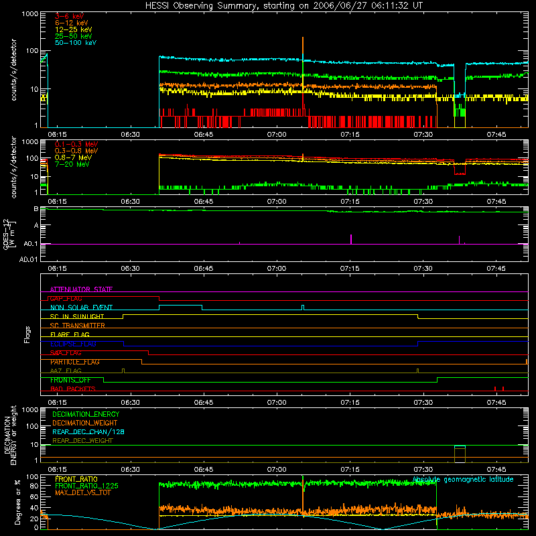
Task: Select the 12-25 keV legend label
Action: pyautogui.click(x=74, y=29)
